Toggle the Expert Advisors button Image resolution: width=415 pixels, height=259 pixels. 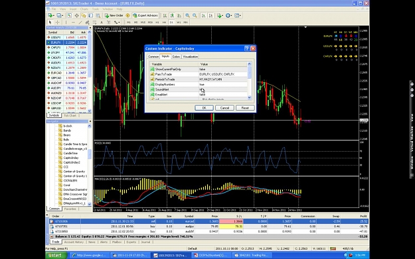(145, 16)
